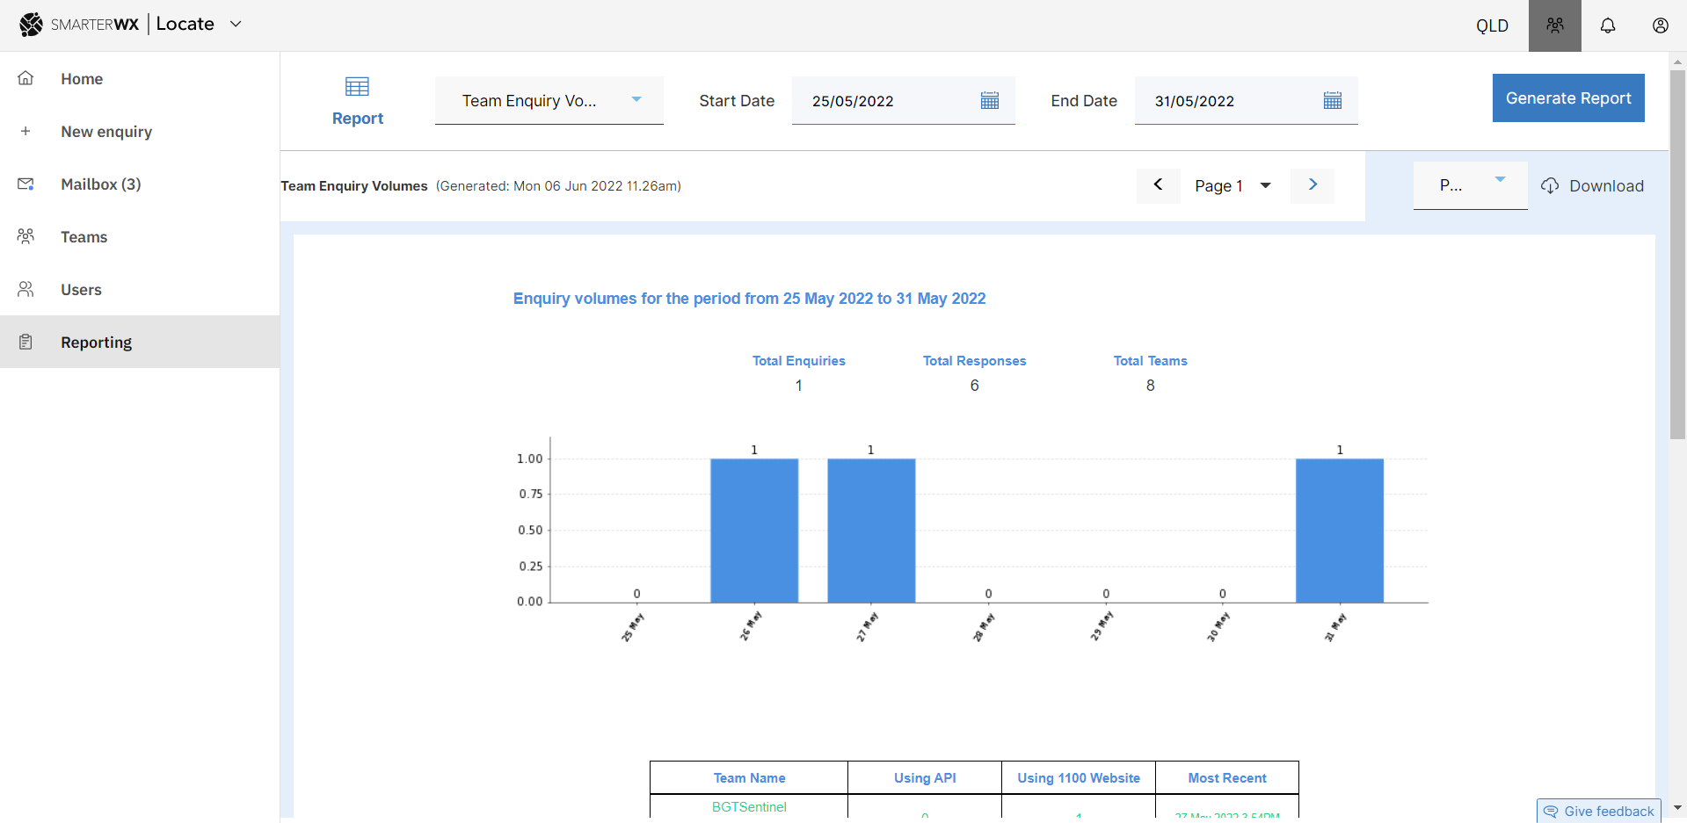
Task: Click the highlighted group icon in top bar
Action: pos(1554,25)
